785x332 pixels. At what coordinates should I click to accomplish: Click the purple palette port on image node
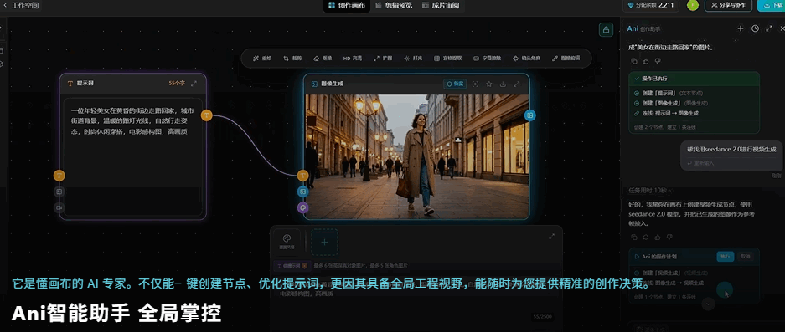point(302,207)
